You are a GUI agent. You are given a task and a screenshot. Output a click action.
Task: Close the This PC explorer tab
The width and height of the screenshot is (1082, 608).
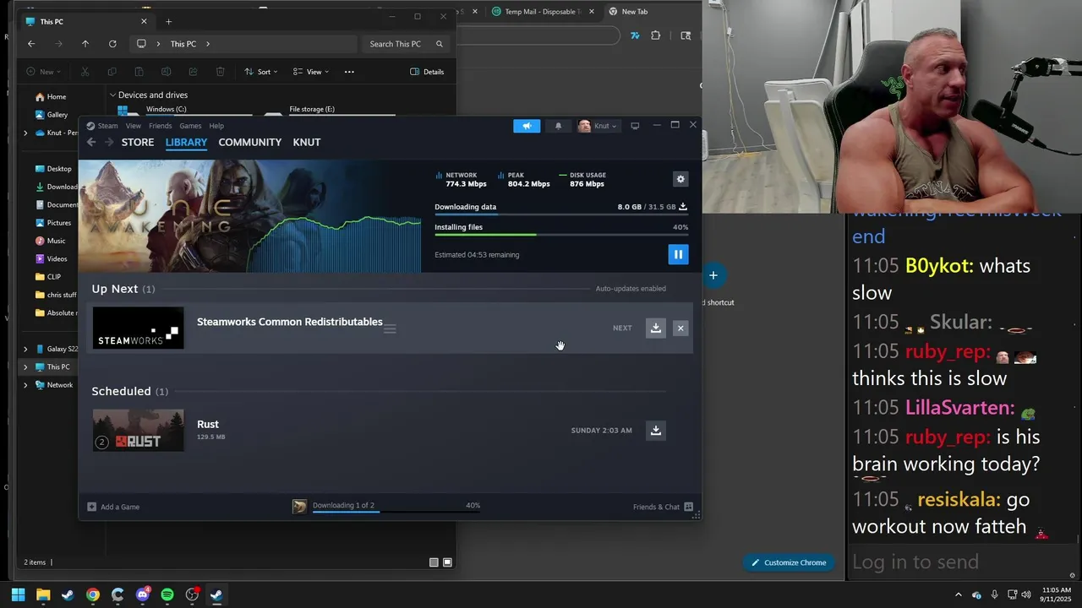(144, 21)
